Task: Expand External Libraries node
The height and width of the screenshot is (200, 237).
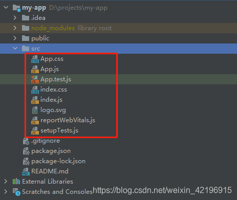Action: coord(6,182)
